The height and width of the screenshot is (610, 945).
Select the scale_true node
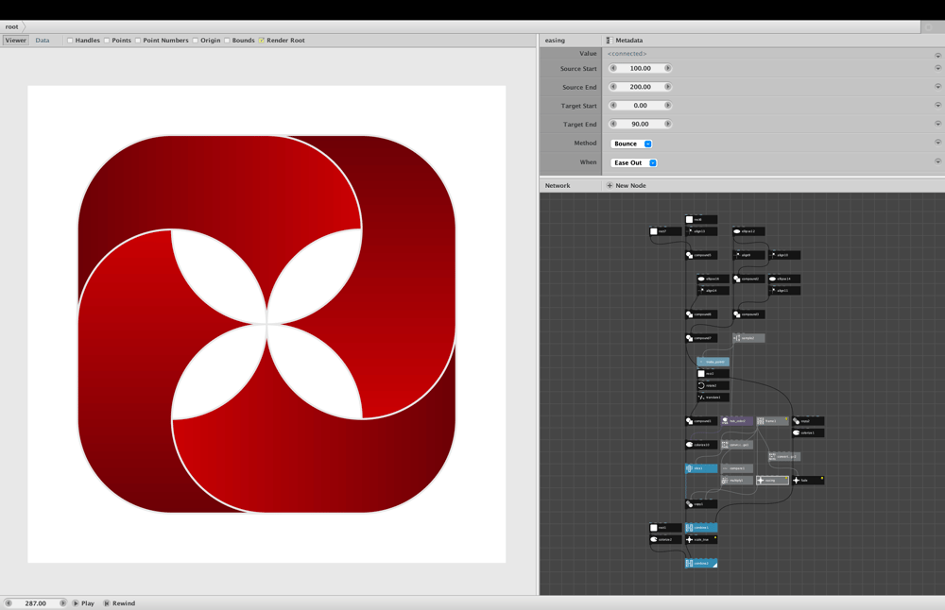pos(701,539)
